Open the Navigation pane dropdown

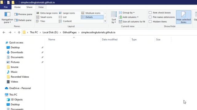click(7, 18)
